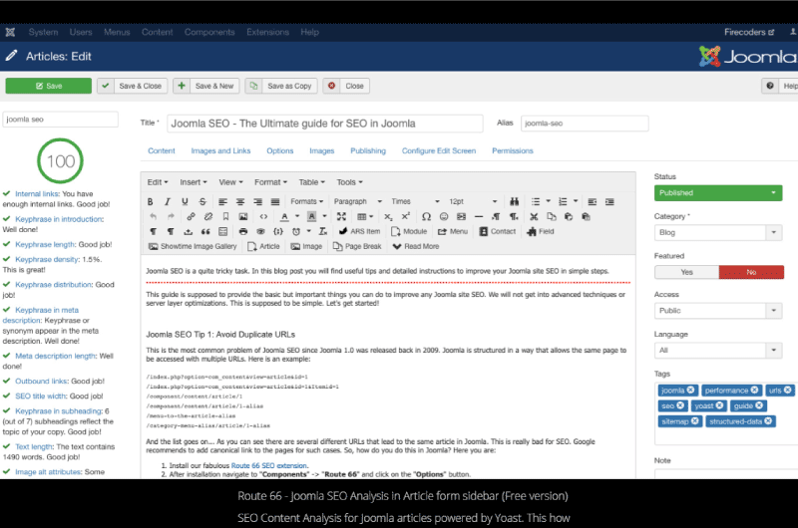Toggle italic formatting
This screenshot has width=798, height=528.
168,202
